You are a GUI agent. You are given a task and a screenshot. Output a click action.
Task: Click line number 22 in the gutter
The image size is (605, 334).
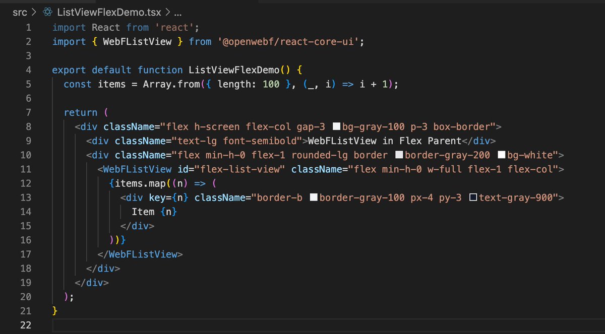(26, 325)
